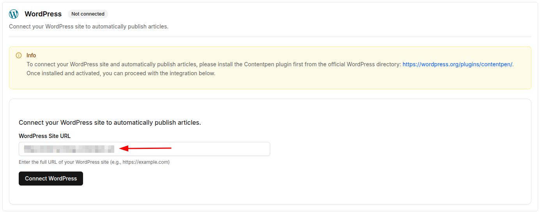
Task: Open the wordpress.org Contentpen plugin link
Action: click(x=458, y=64)
